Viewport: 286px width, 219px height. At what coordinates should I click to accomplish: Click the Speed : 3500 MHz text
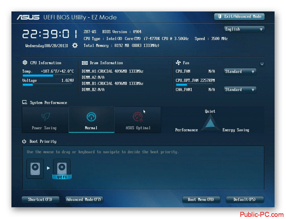click(211, 39)
